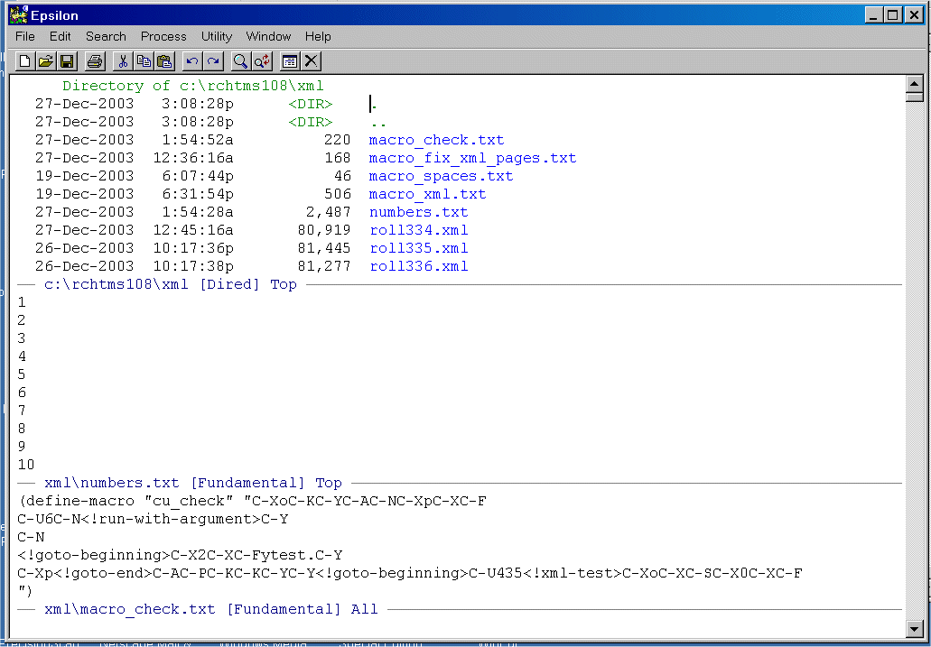Open roll334.xml from the directory list
Screen dimensions: 931x647
pyautogui.click(x=418, y=230)
